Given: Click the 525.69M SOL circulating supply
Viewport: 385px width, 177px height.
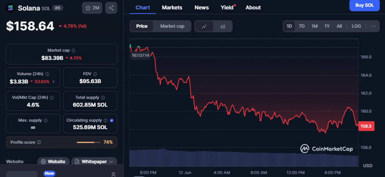Looking at the screenshot, I should tap(90, 127).
